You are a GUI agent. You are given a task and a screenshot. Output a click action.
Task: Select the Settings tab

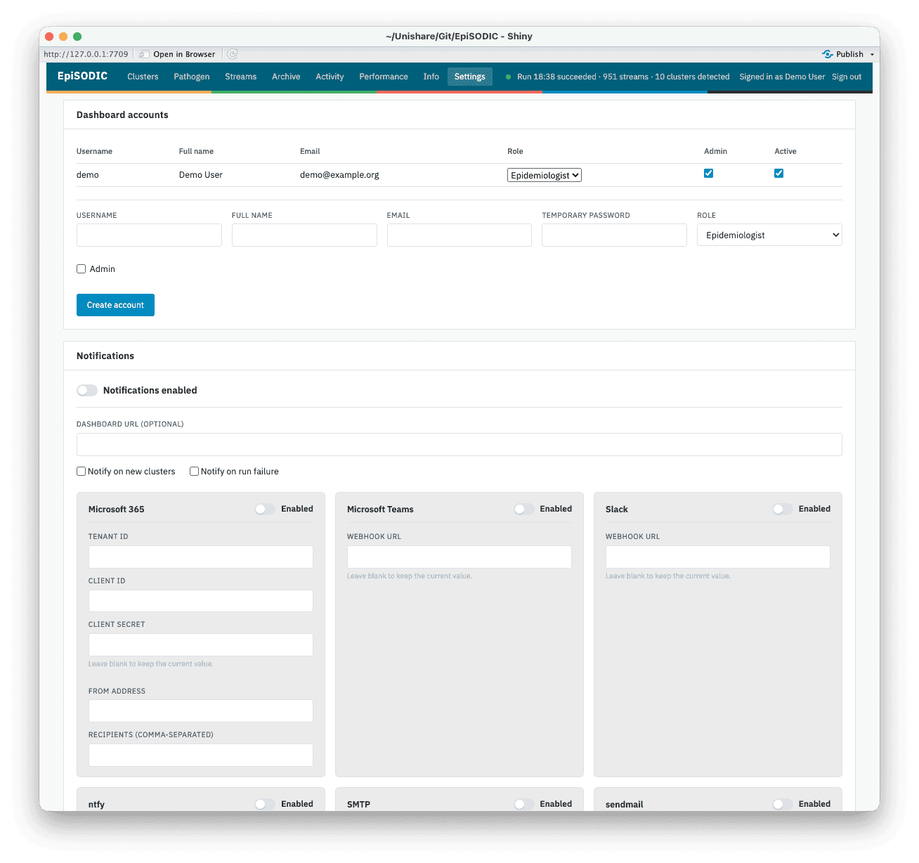point(470,77)
